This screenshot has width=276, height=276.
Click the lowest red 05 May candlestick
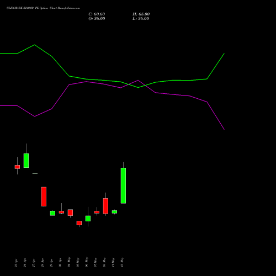coord(79,223)
